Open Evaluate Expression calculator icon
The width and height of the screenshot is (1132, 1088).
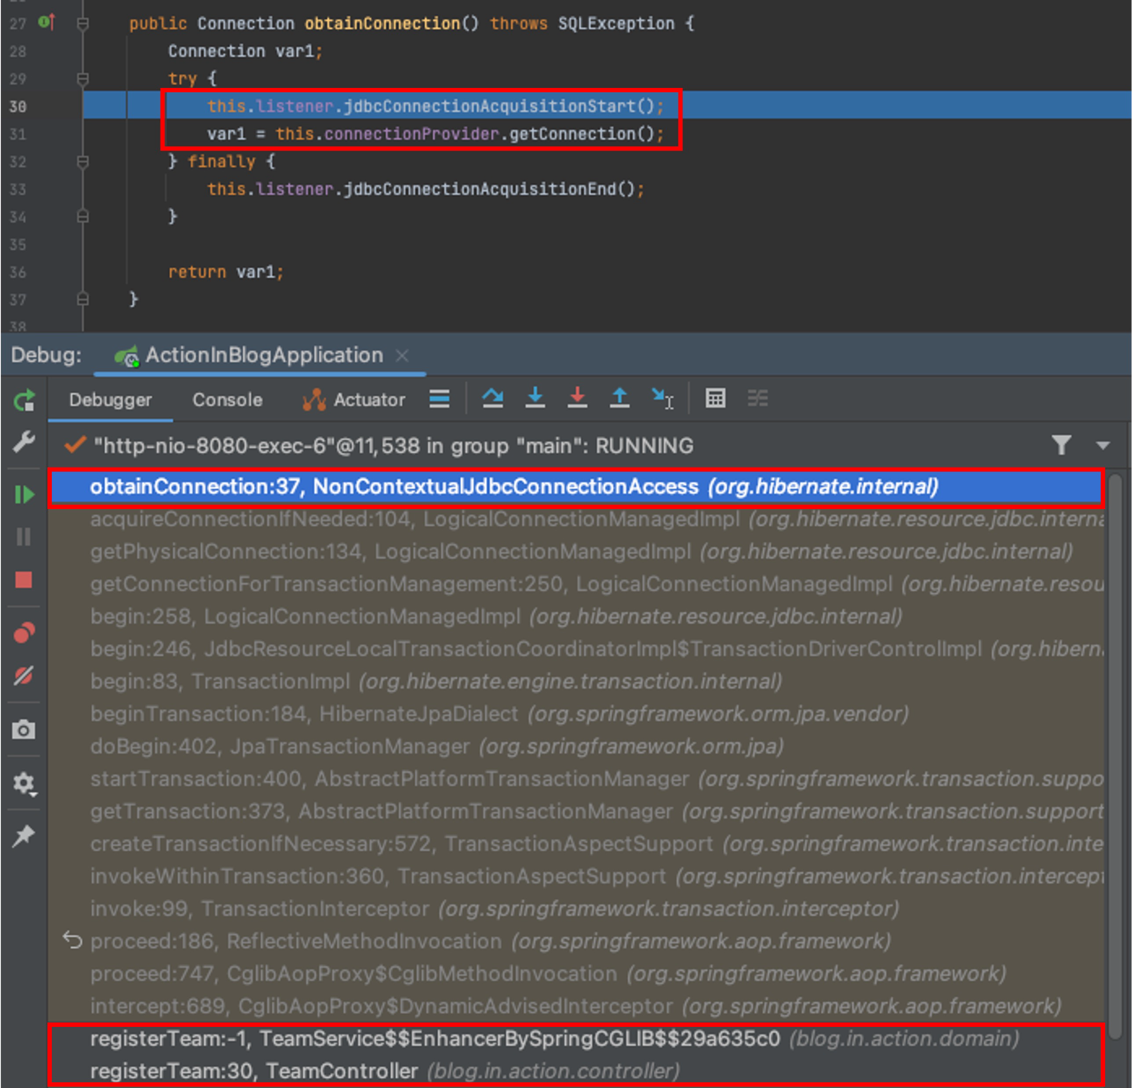pos(715,398)
